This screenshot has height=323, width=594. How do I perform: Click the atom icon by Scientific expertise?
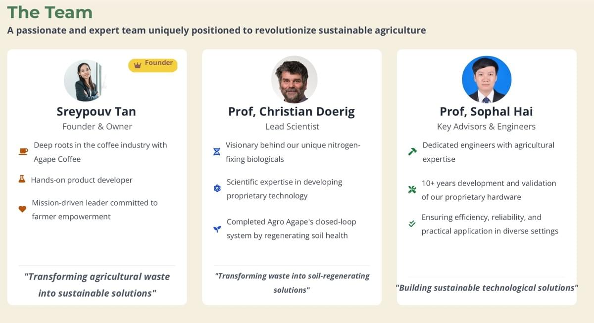tap(217, 188)
